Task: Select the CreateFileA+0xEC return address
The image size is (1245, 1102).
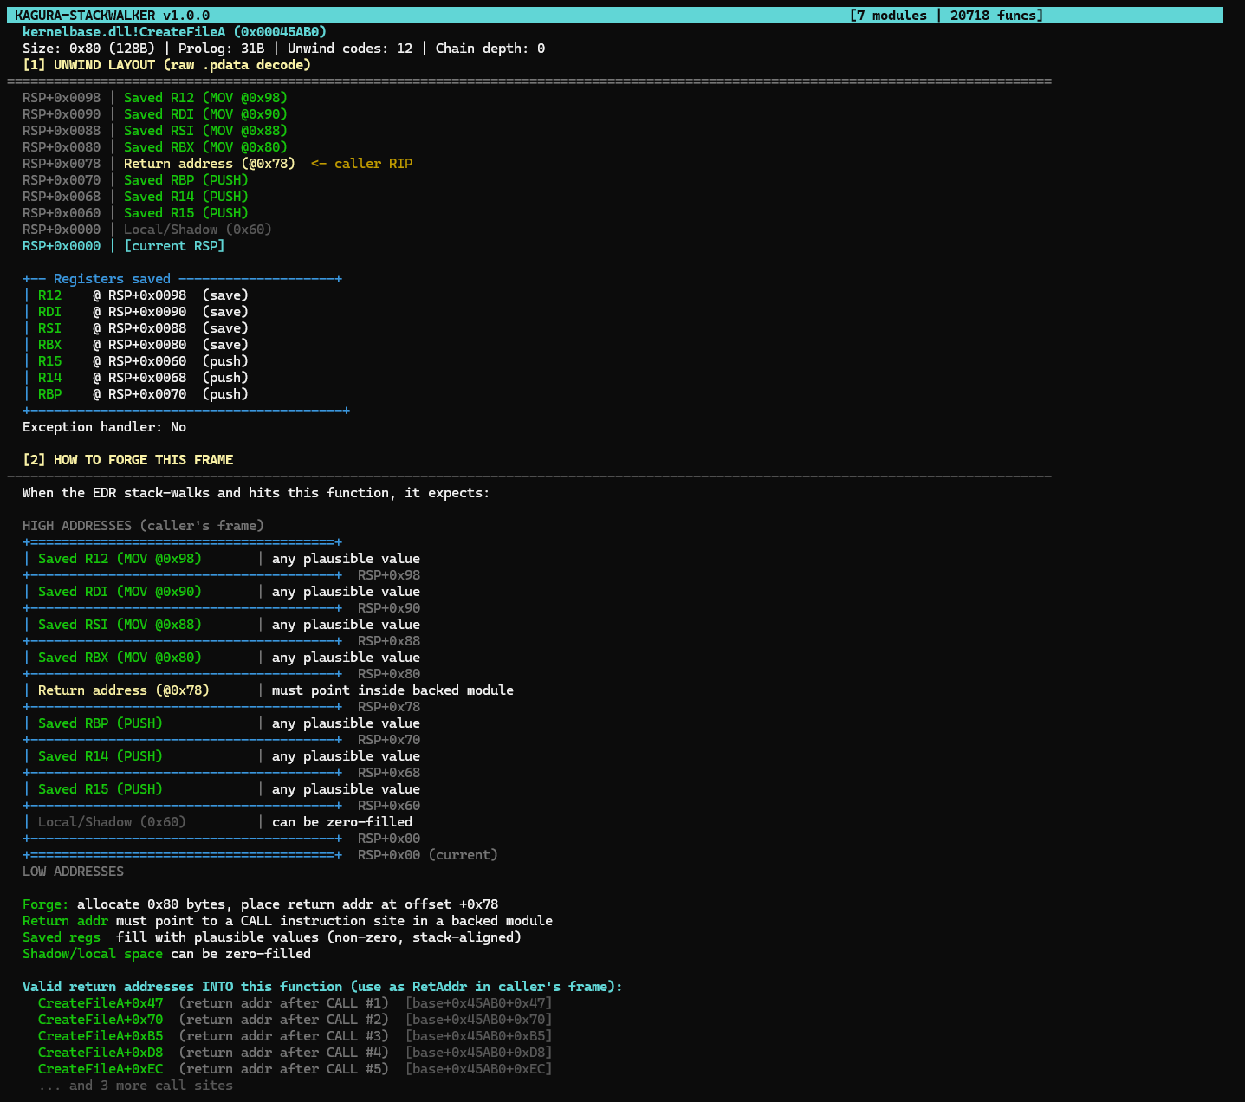Action: click(100, 1068)
